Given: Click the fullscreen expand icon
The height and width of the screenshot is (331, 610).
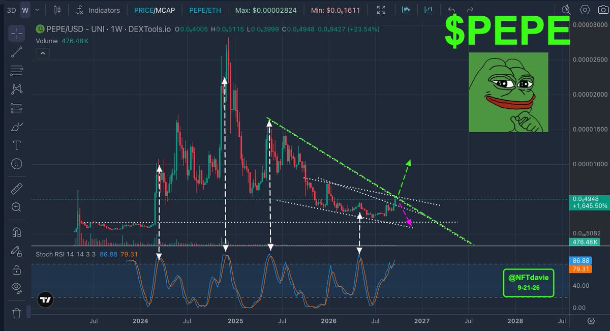Looking at the screenshot, I should click(x=382, y=10).
